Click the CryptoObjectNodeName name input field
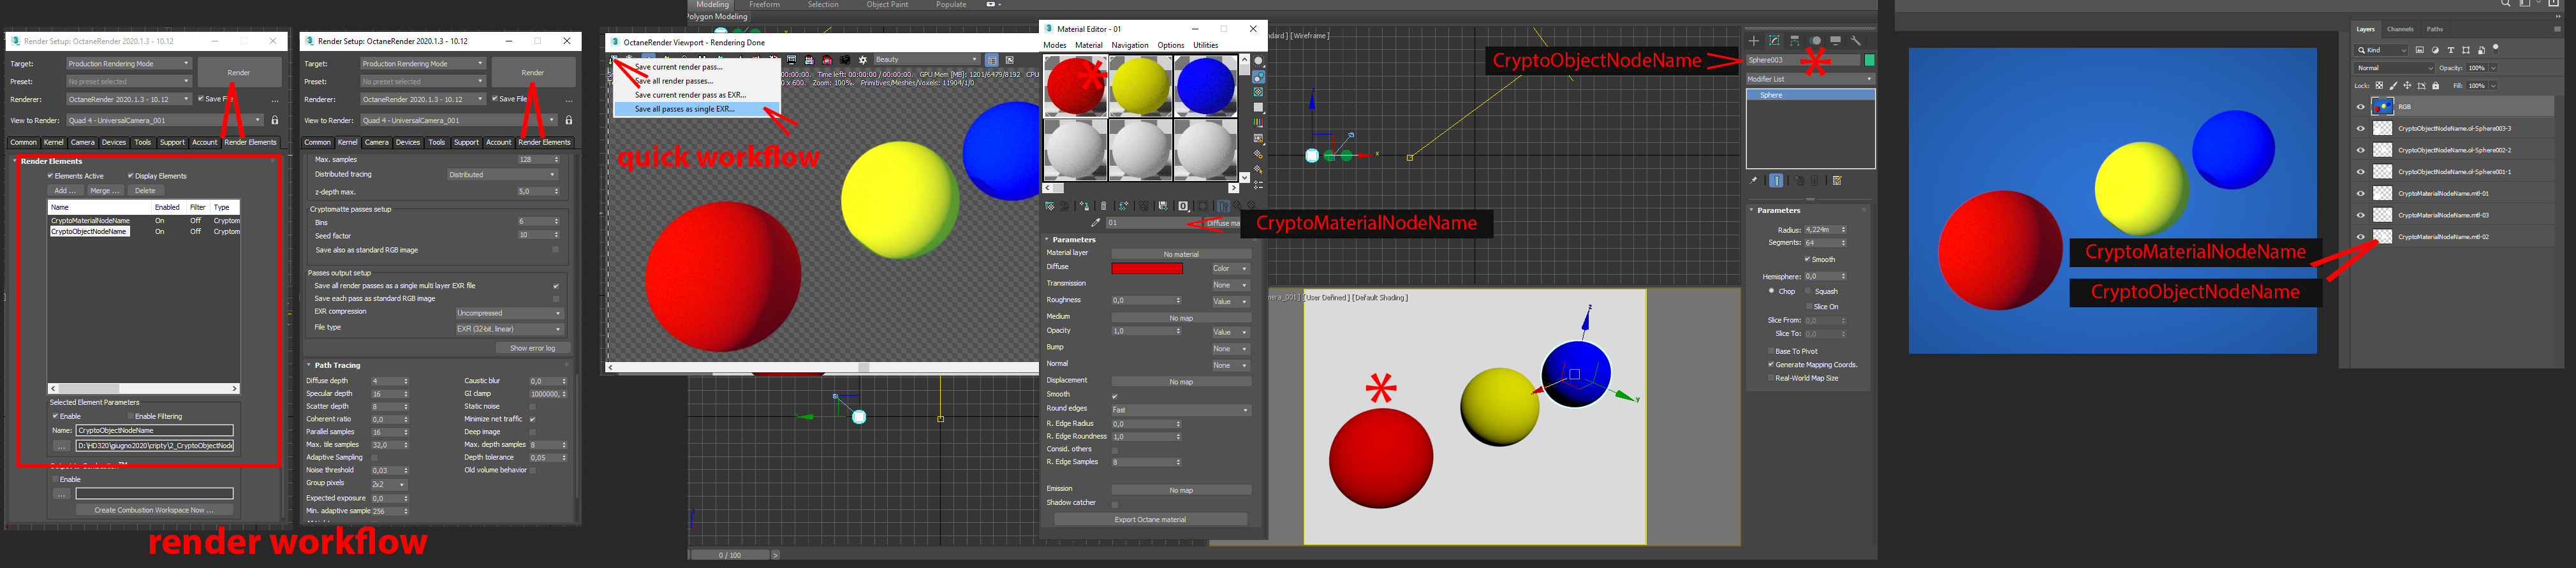This screenshot has width=2576, height=568. tap(155, 430)
